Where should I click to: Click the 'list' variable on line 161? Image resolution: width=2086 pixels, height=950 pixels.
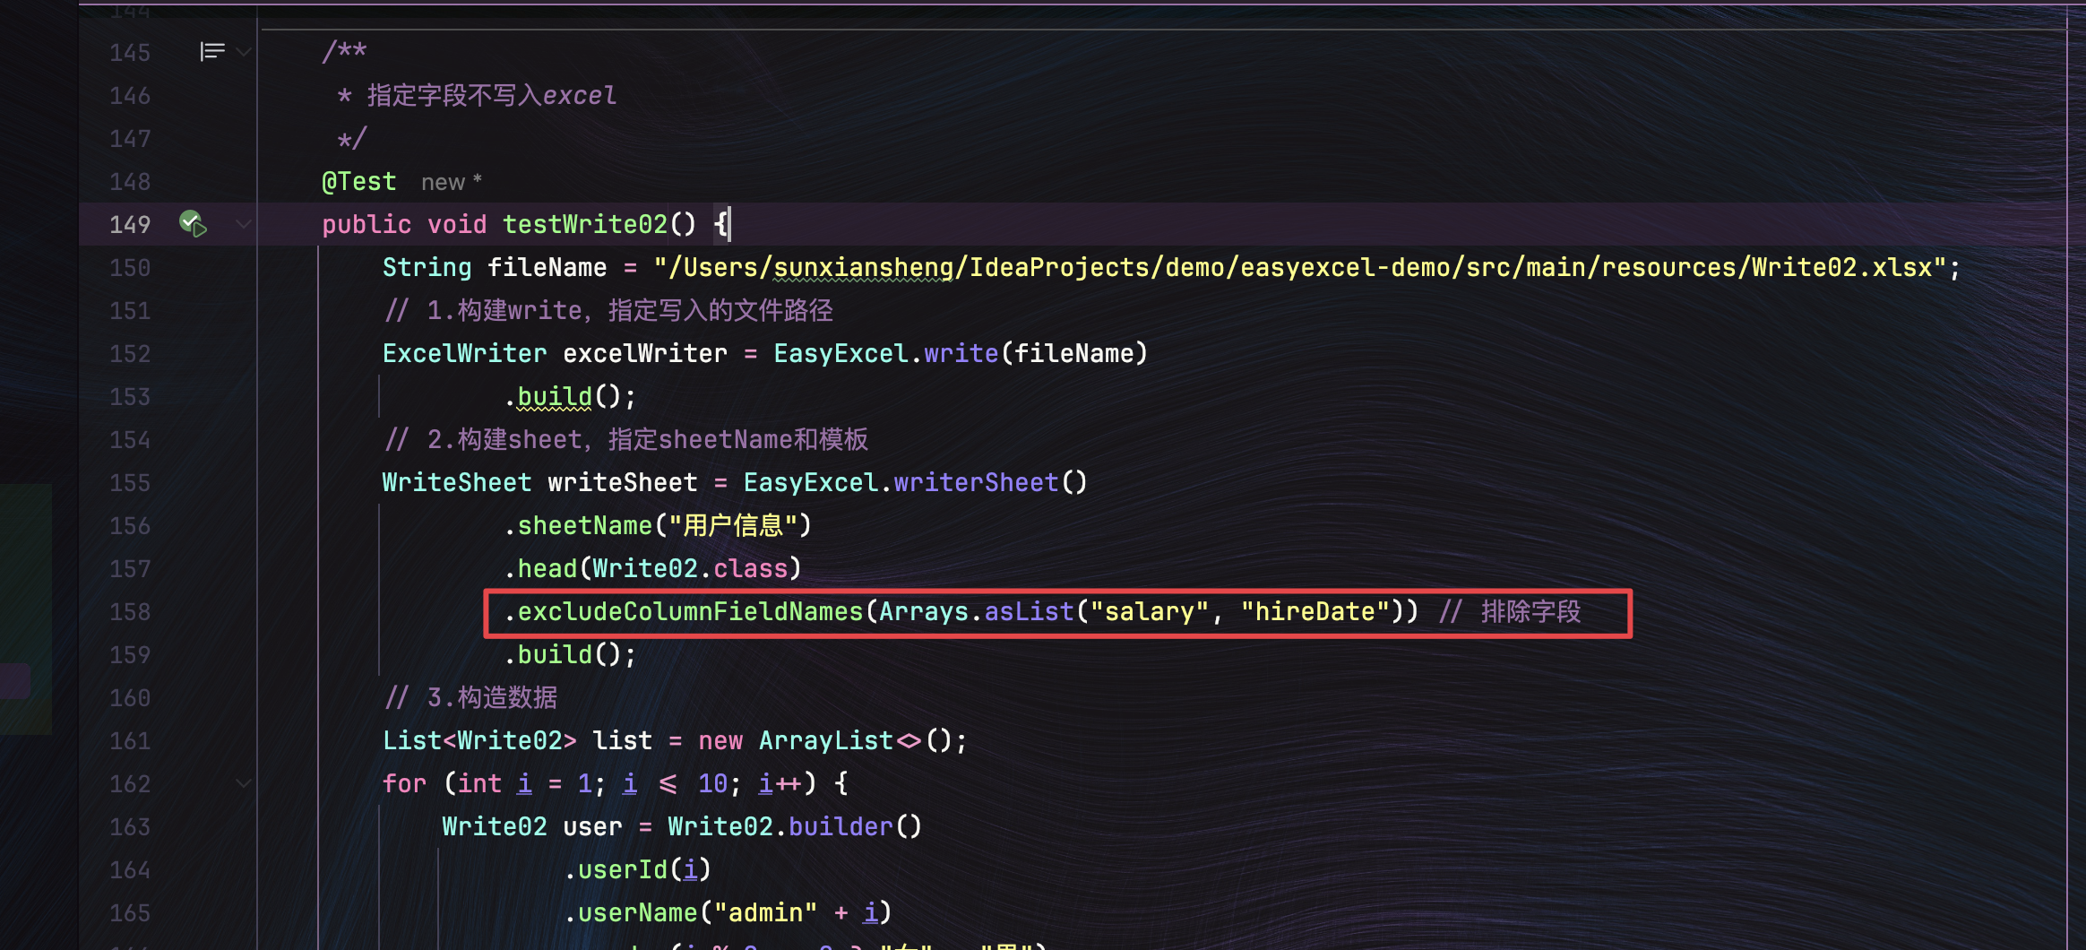pyautogui.click(x=622, y=740)
